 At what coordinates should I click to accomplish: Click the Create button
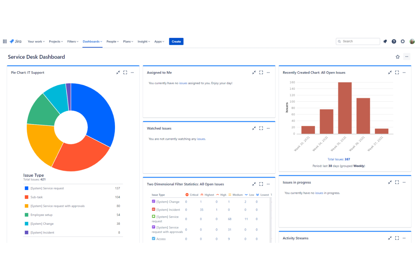click(x=176, y=41)
